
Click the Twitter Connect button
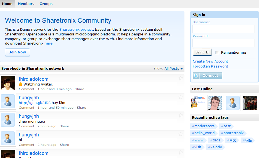(207, 76)
